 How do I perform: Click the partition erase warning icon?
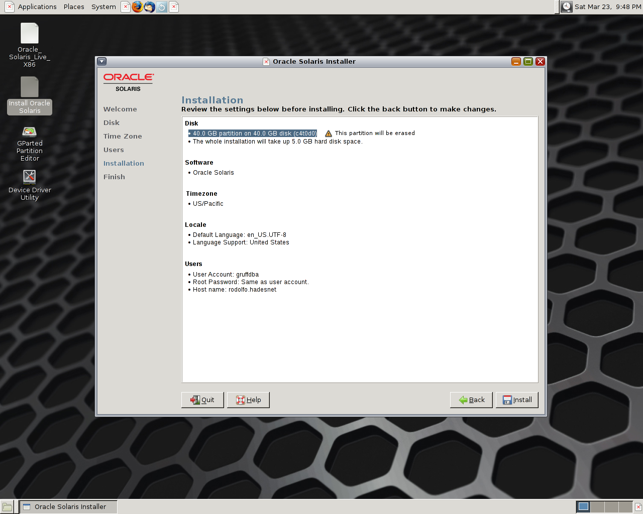329,134
